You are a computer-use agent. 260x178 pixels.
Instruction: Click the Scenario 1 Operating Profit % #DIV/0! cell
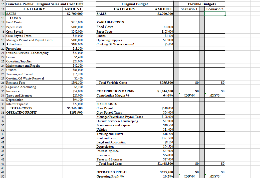click(189, 176)
